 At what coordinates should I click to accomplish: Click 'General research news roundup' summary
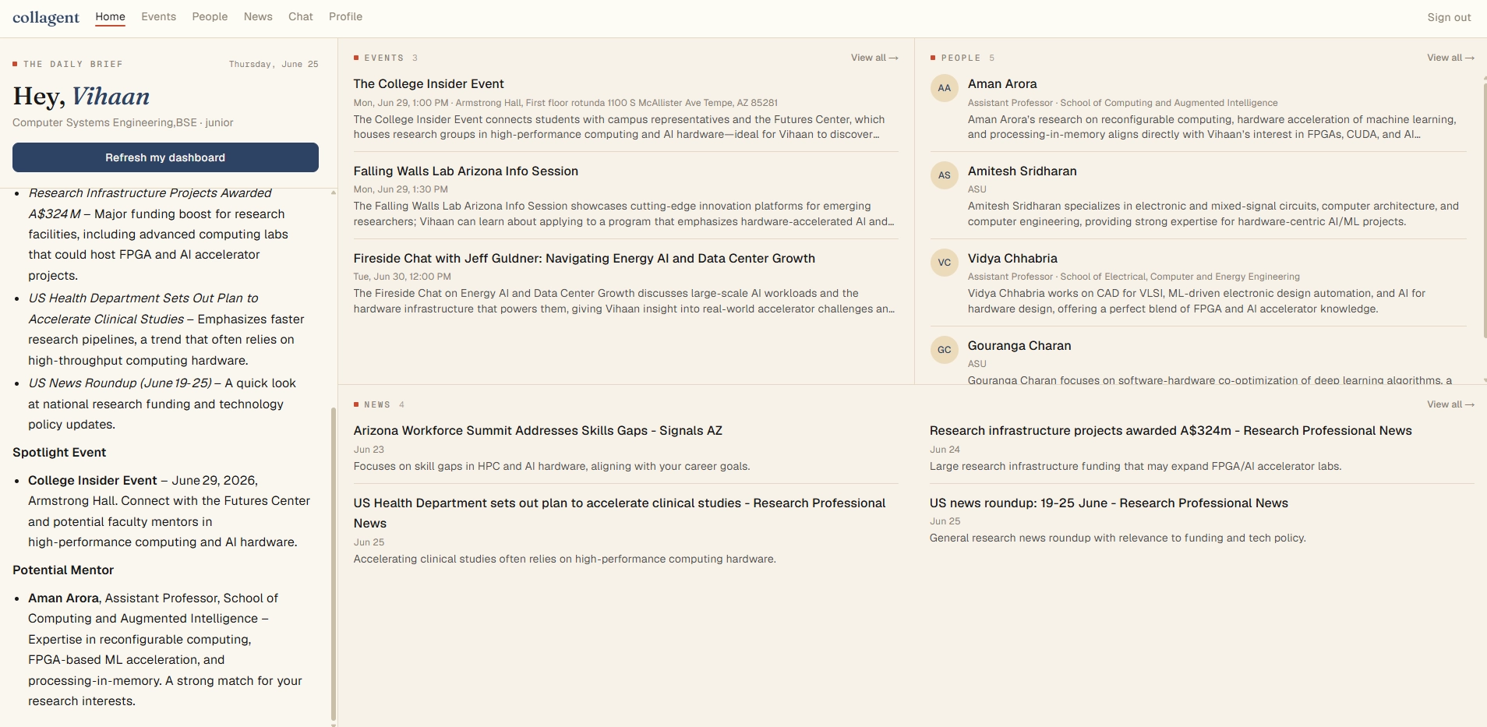1118,538
